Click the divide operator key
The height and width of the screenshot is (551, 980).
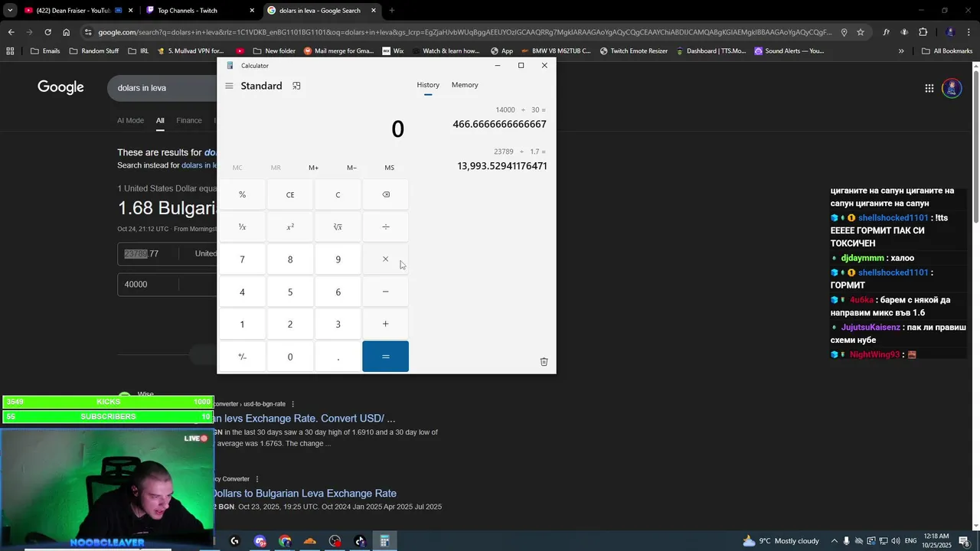point(385,227)
